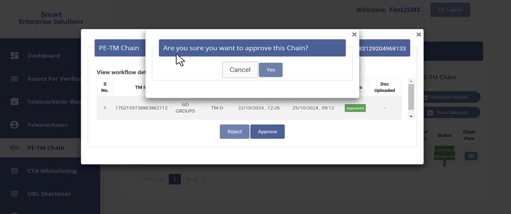
Task: Click the Assets For Verification list icon
Action: (x=14, y=79)
